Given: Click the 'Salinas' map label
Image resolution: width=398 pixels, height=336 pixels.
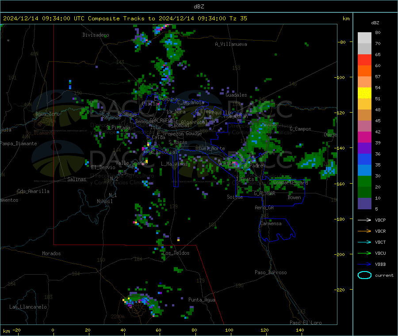Looking at the screenshot, I should pyautogui.click(x=77, y=179).
